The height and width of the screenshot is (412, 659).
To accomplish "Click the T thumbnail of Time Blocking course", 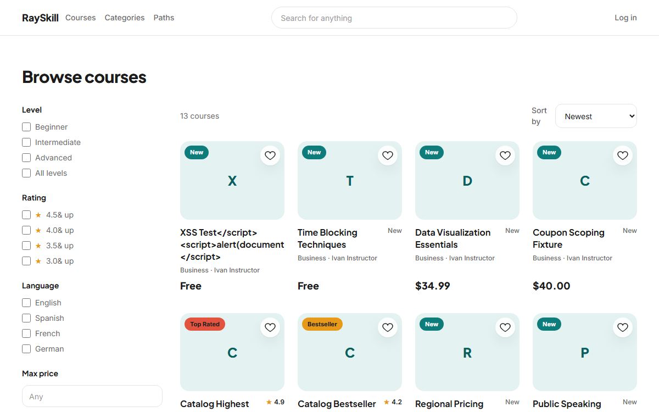I will (350, 181).
